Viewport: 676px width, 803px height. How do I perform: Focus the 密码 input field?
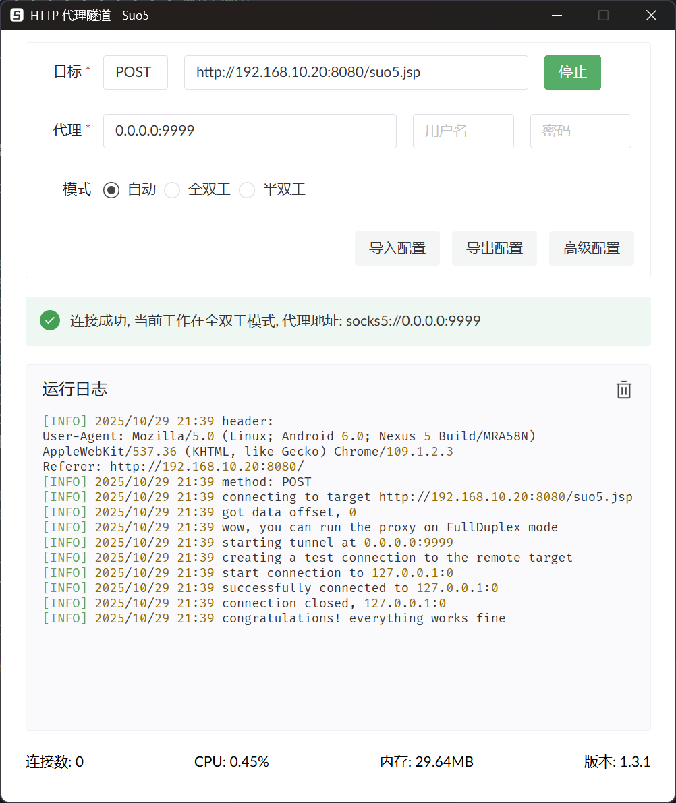click(x=580, y=131)
